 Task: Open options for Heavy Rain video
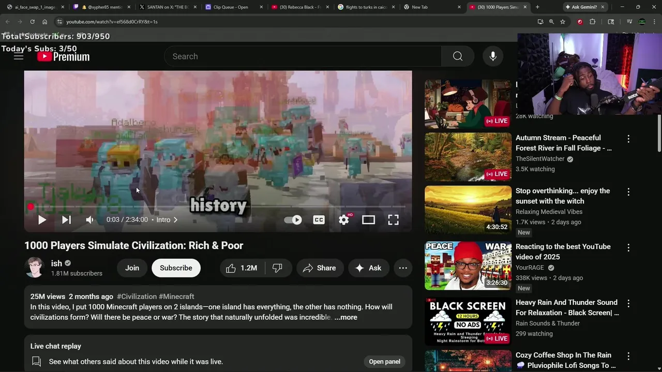[628, 303]
